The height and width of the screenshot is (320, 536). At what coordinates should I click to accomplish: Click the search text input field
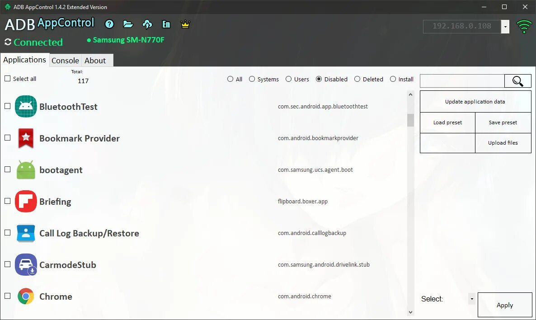[x=462, y=81]
